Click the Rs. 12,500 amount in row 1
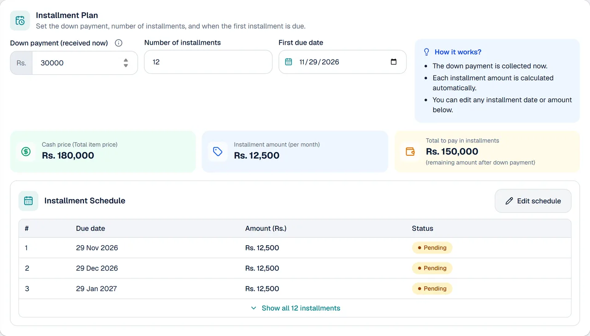This screenshot has height=336, width=590. tap(262, 248)
